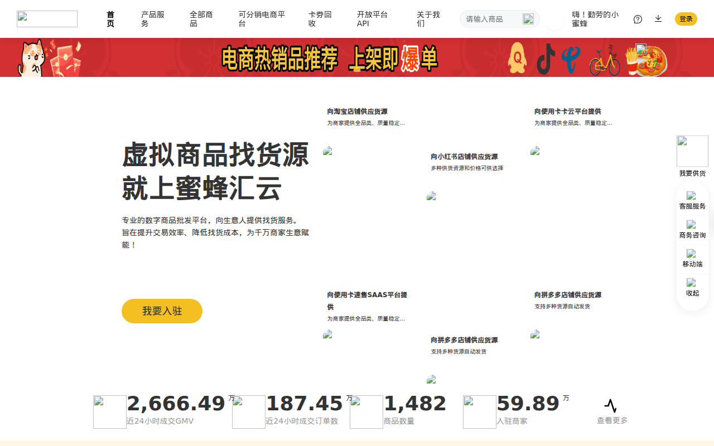Viewport: 714px width, 446px height.
Task: Open the 移动端 mobile sidebar item
Action: tap(692, 258)
